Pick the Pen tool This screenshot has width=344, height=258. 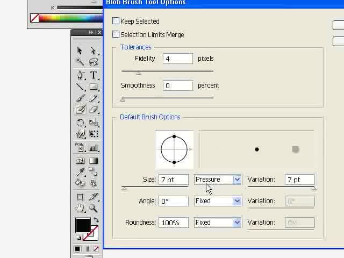tap(80, 75)
